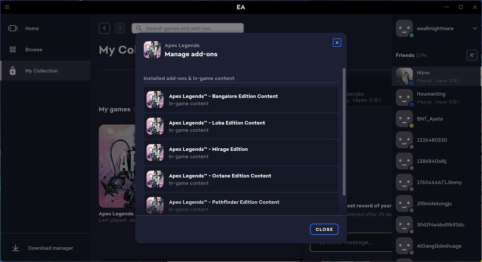Screen dimensions: 482x262
Task: Click Houmanting's avatar icon
Action: (x=404, y=97)
